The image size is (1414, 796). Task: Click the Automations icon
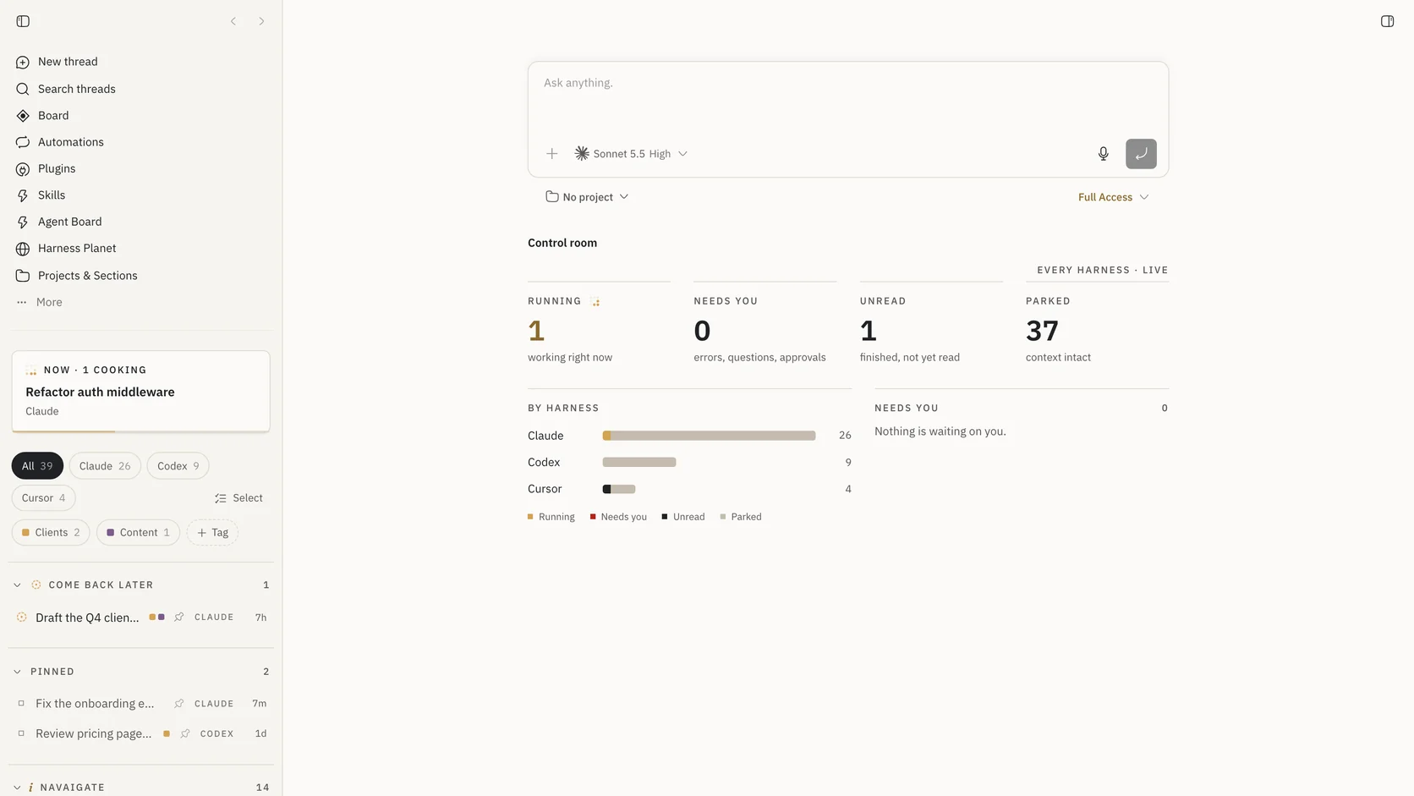click(23, 142)
